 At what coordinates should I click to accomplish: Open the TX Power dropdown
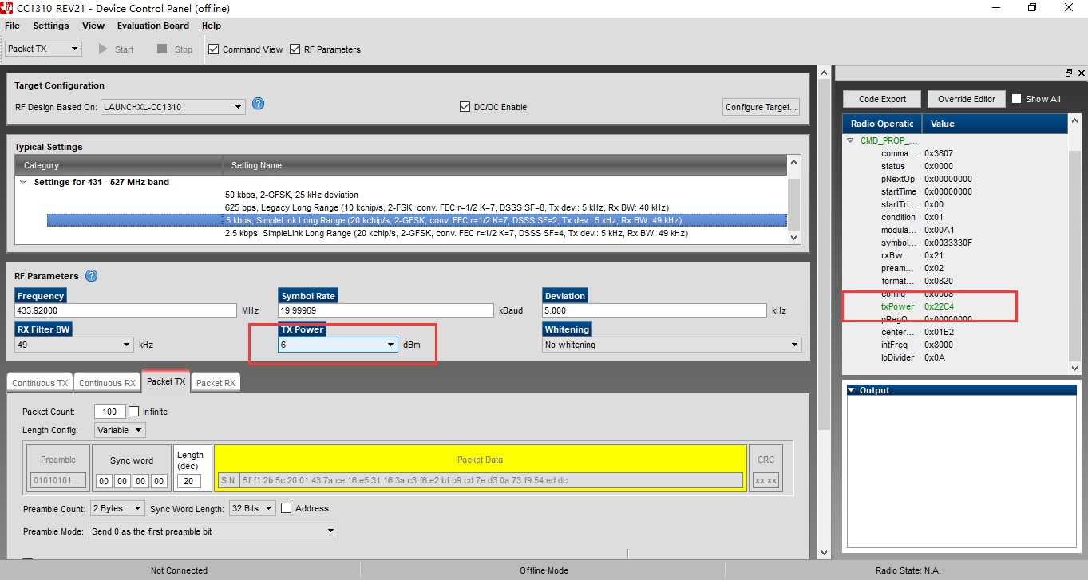pyautogui.click(x=391, y=345)
